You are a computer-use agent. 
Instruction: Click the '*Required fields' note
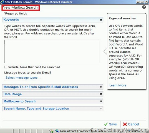pos(15,14)
